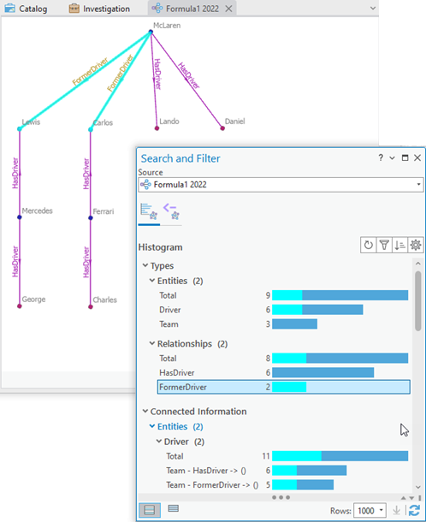This screenshot has height=522, width=426.
Task: Click the Carlos driver node
Action: (x=91, y=129)
